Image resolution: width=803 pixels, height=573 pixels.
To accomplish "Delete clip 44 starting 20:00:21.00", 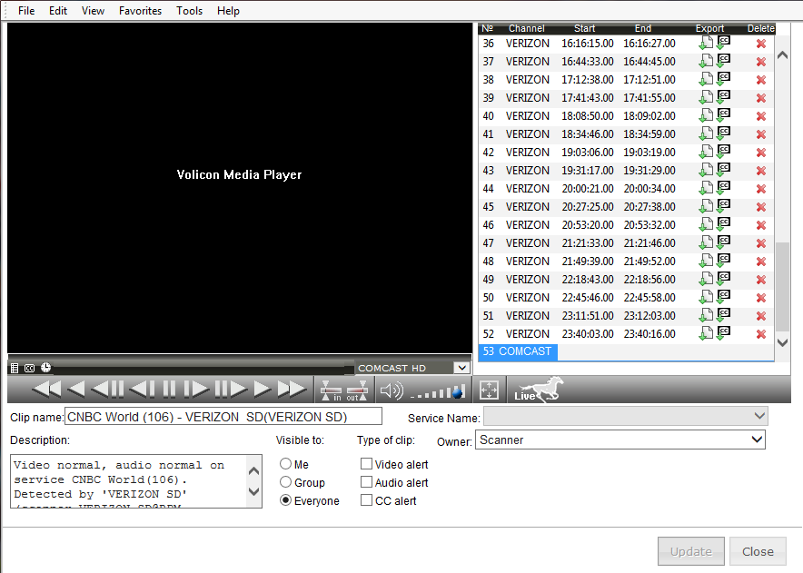I will [x=761, y=190].
